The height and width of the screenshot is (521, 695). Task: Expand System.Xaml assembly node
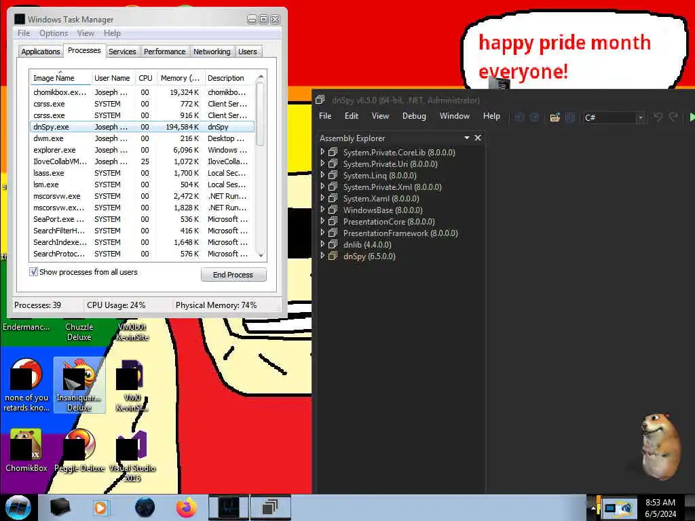click(322, 198)
